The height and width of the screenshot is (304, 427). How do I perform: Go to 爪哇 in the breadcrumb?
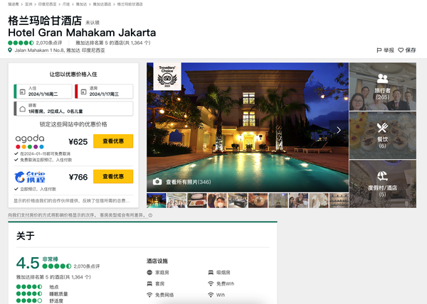point(66,4)
